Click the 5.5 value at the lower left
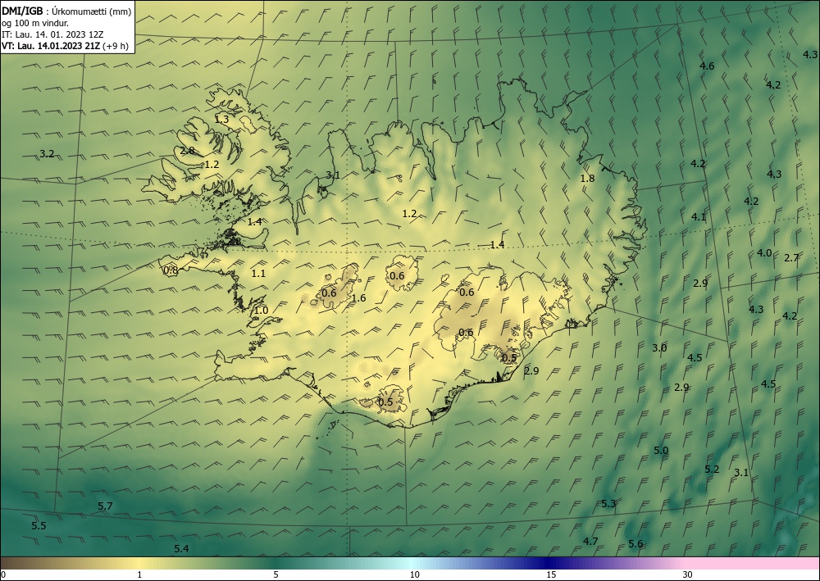 (x=39, y=525)
